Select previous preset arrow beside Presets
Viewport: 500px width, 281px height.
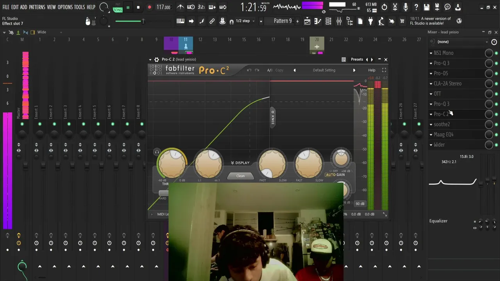point(366,59)
